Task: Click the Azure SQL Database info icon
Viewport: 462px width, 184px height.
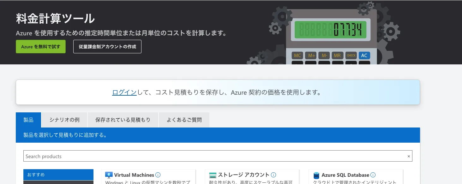Action: click(x=373, y=175)
